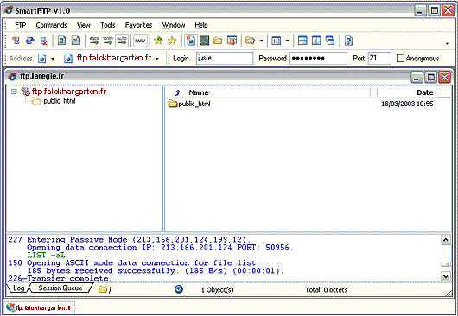Click the Disconnect icon with red X
458x316 pixels.
tap(44, 41)
